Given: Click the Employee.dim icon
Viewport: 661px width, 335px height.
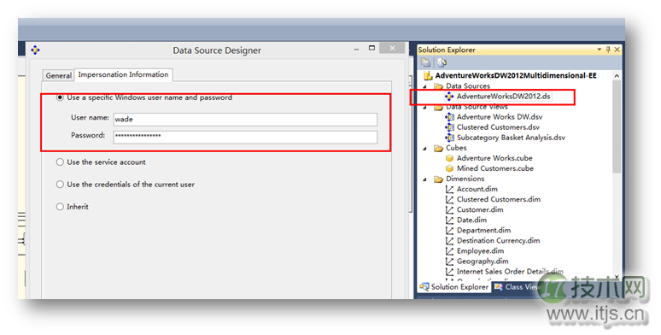Looking at the screenshot, I should 449,251.
